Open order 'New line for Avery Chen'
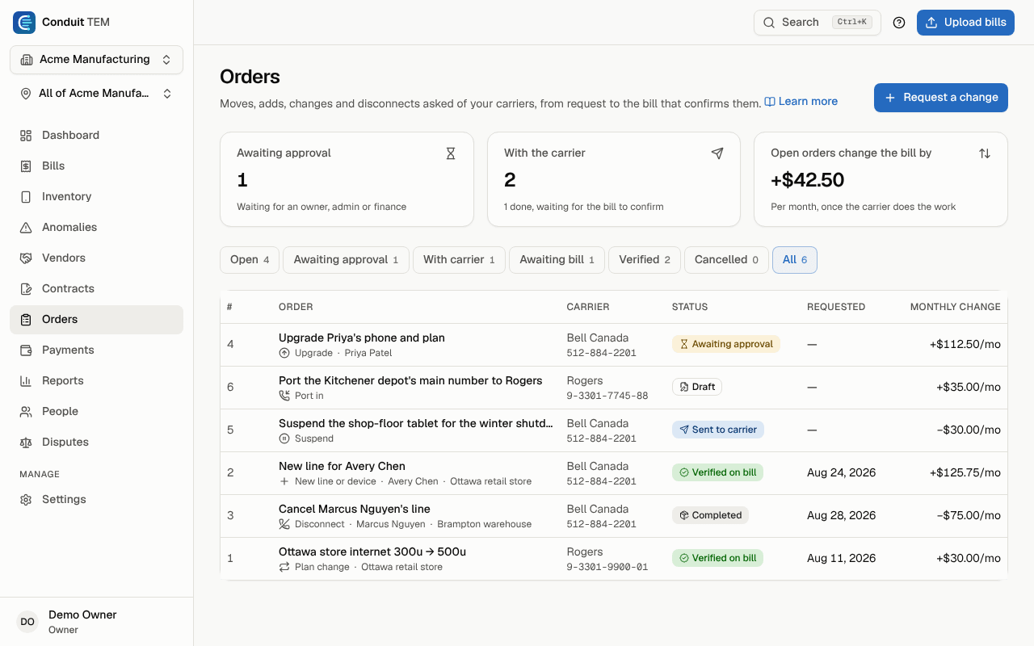The height and width of the screenshot is (646, 1034). [x=342, y=466]
